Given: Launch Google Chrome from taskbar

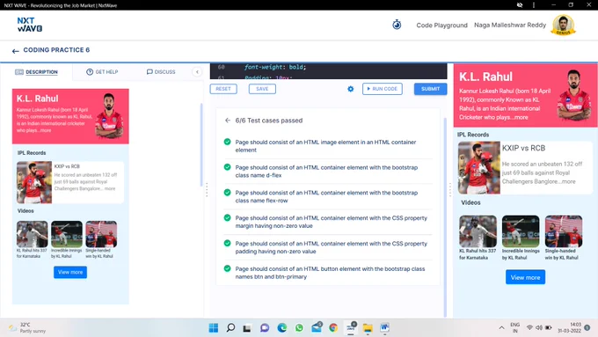Looking at the screenshot, I should (333, 328).
